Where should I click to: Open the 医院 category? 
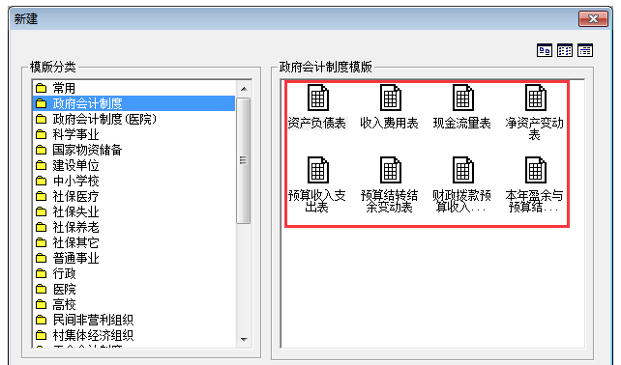click(x=133, y=289)
